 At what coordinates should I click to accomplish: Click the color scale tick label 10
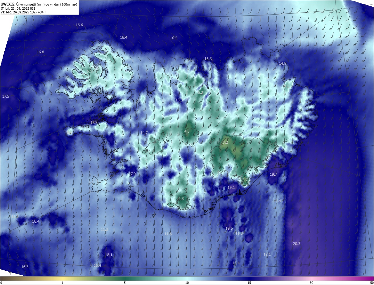187,283
